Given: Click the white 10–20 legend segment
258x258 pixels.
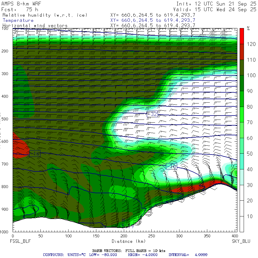Looking at the screenshot, I should (x=242, y=208).
